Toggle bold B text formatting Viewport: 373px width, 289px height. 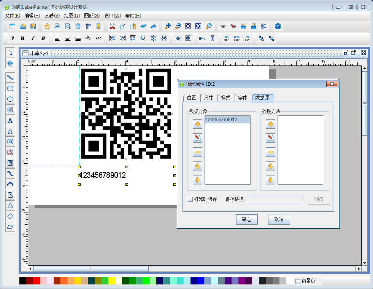coord(22,38)
